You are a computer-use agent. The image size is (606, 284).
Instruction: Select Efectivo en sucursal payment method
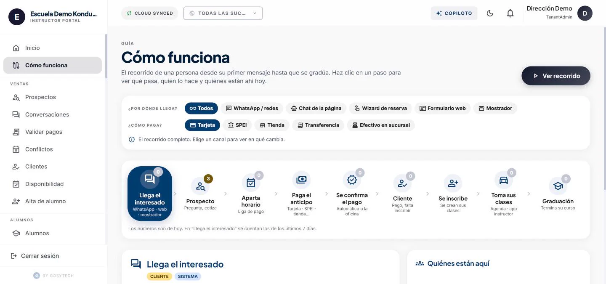tap(381, 125)
